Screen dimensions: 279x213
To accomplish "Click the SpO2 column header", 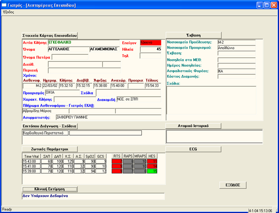I will [90, 156].
